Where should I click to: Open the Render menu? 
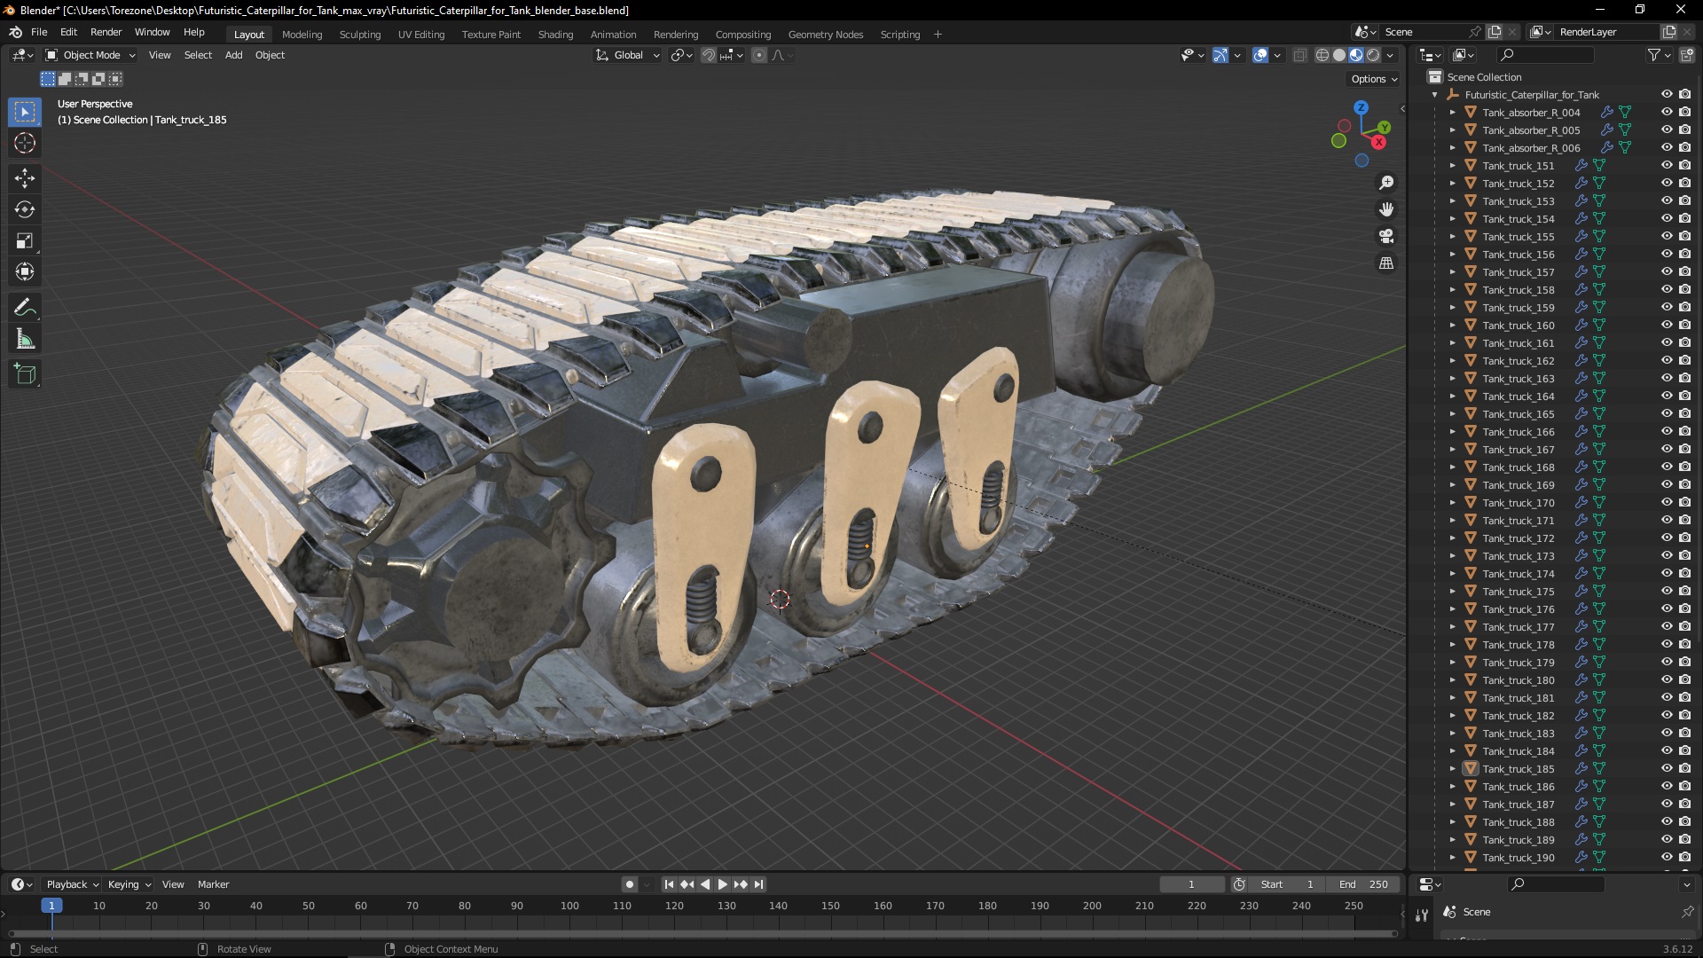tap(106, 32)
